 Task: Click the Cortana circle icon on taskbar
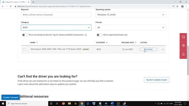(x=51, y=103)
